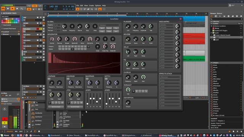Collapse the Location section in browser
Image resolution: width=244 pixels, height=137 pixels.
click(211, 24)
